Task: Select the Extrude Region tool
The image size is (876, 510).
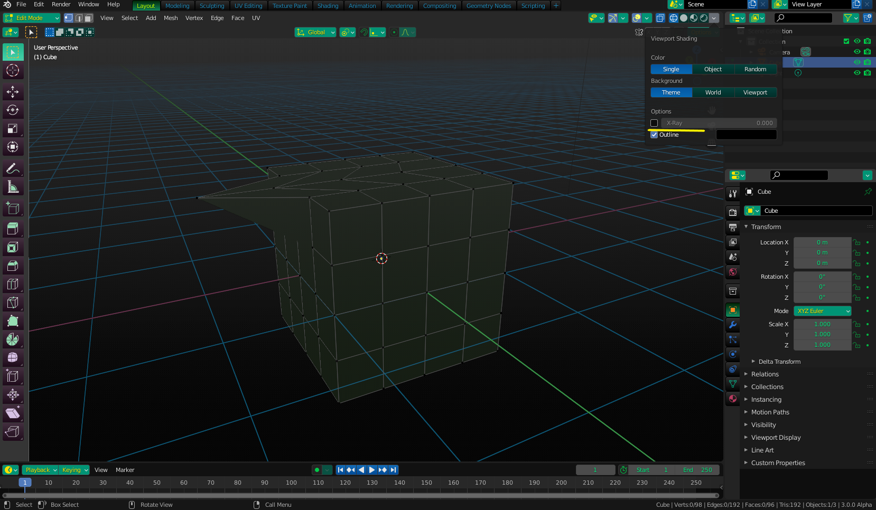Action: (13, 229)
